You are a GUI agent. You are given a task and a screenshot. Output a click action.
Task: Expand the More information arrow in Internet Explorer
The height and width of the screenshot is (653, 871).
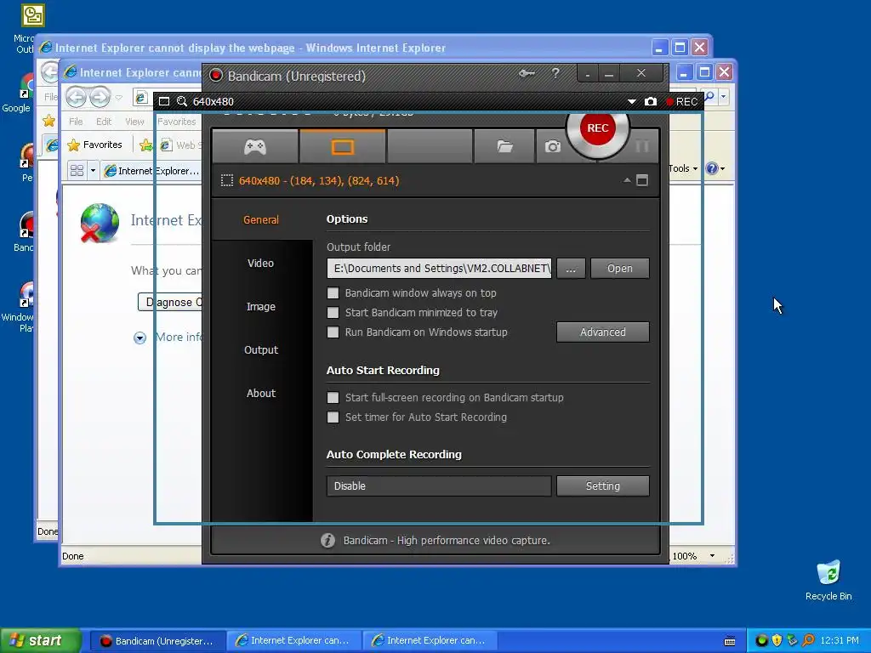pyautogui.click(x=140, y=338)
